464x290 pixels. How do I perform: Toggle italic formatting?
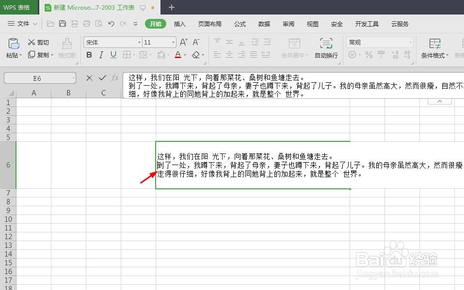point(100,55)
